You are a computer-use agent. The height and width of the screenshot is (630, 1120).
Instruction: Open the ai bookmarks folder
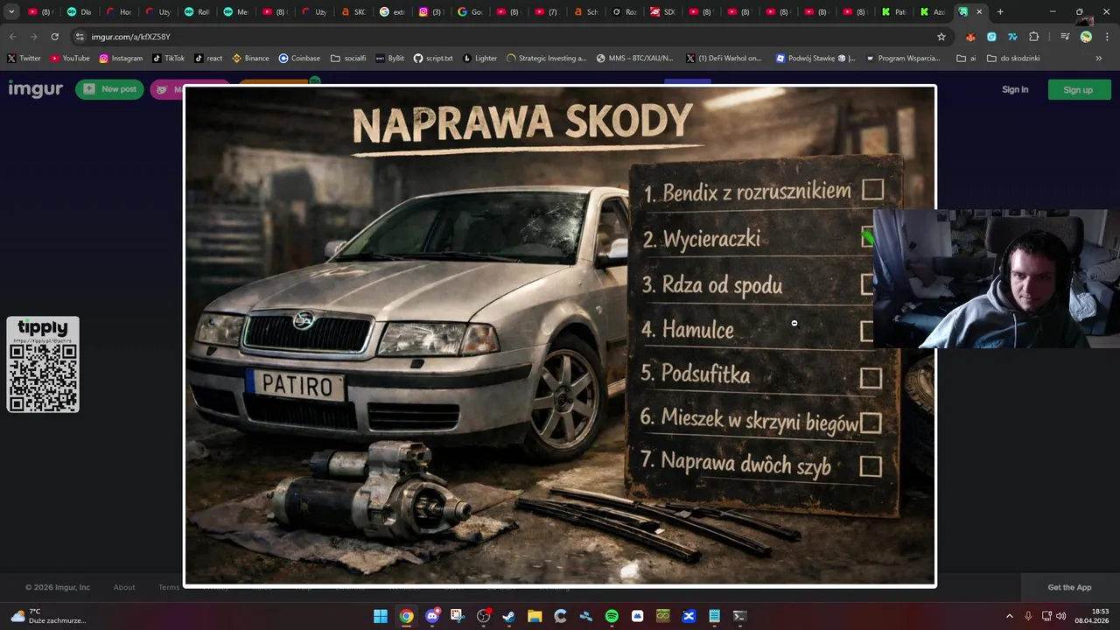click(966, 58)
